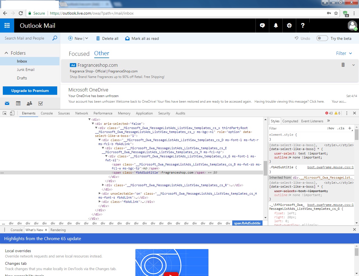Open the Drafts folder
The width and height of the screenshot is (359, 276).
coord(22,78)
